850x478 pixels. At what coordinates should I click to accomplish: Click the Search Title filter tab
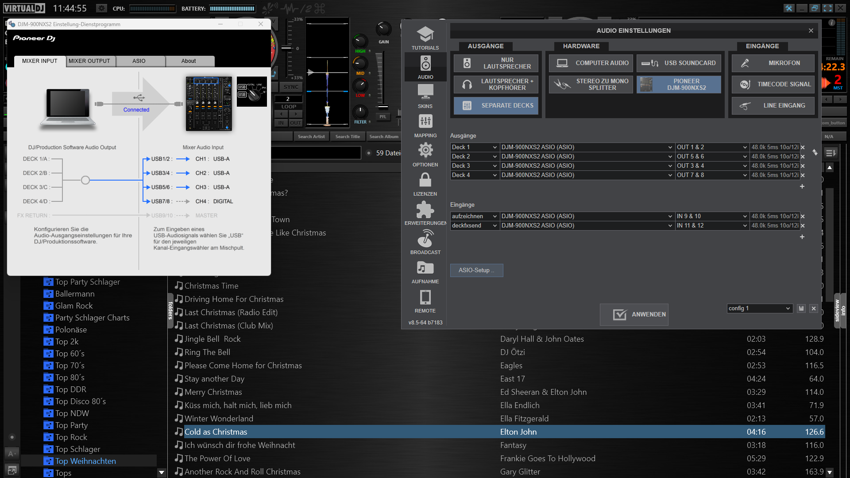click(x=348, y=137)
